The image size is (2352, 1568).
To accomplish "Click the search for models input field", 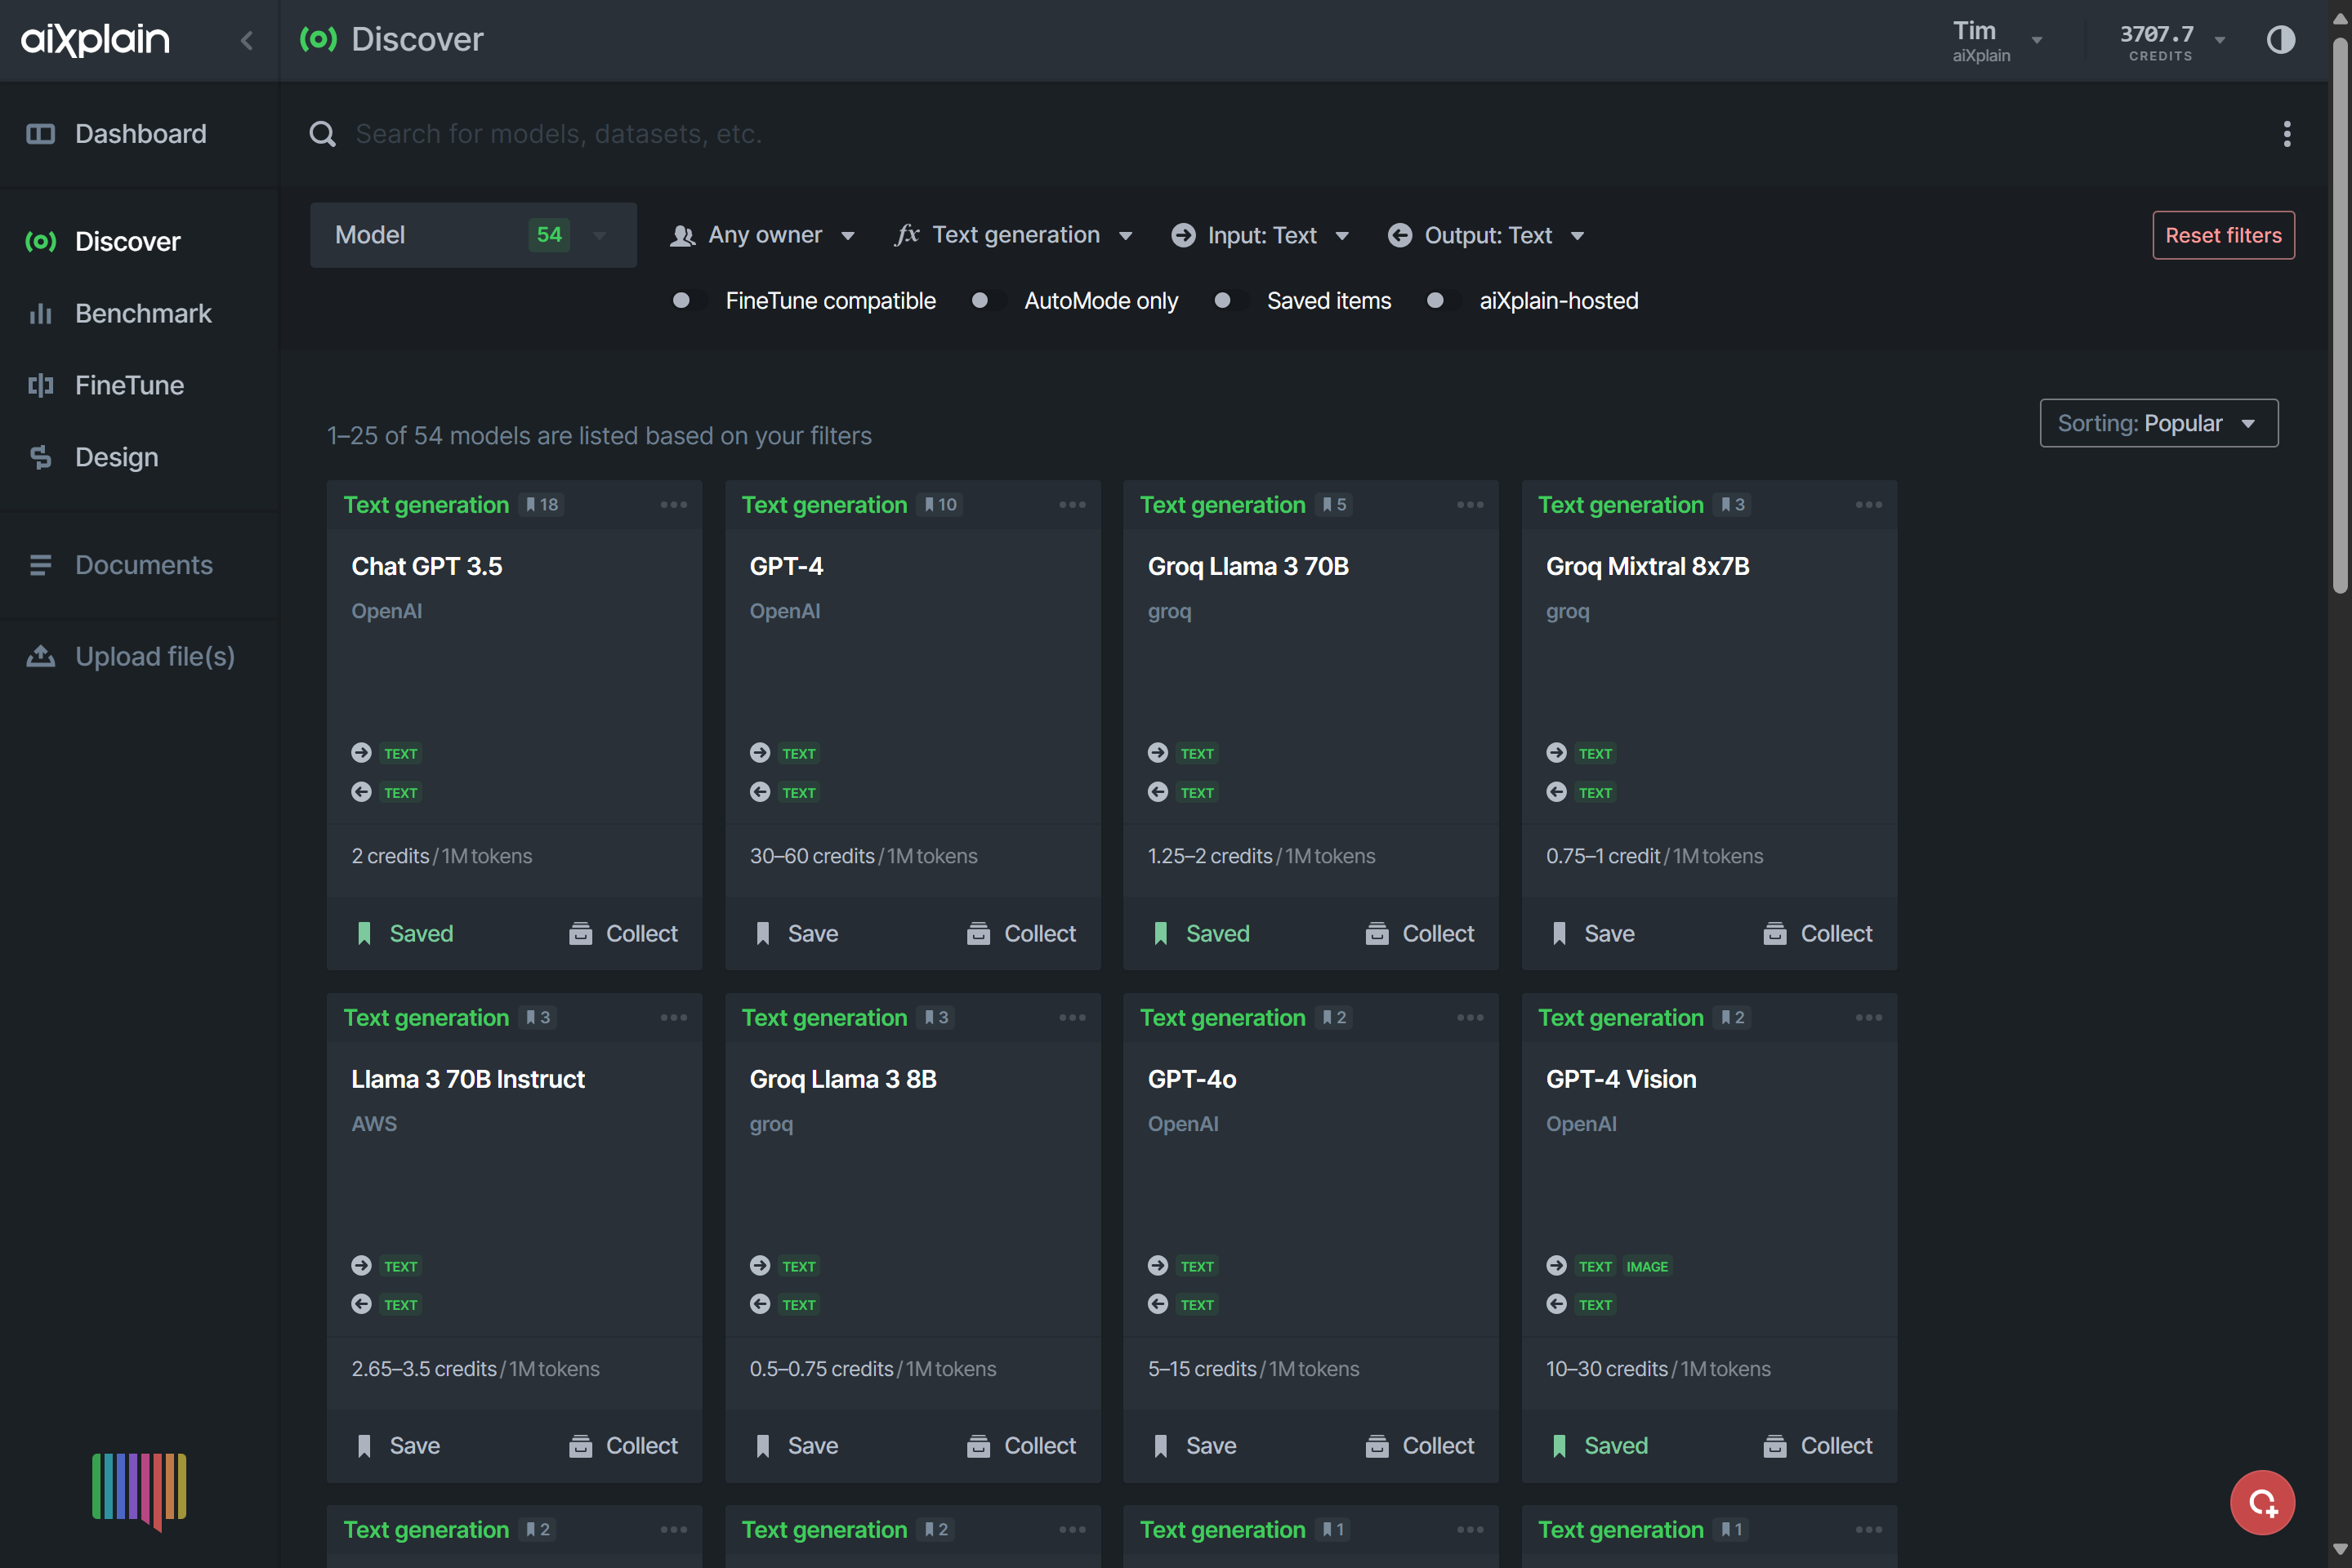I will (1301, 134).
